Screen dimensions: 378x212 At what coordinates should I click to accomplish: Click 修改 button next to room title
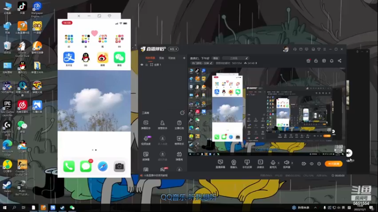click(x=215, y=58)
